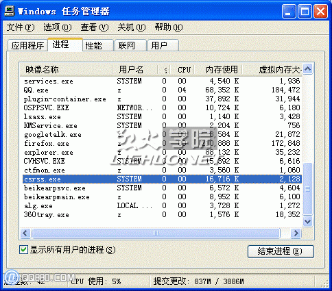332x291 pixels.
Task: Minimize the Task Manager window
Action: pos(289,12)
